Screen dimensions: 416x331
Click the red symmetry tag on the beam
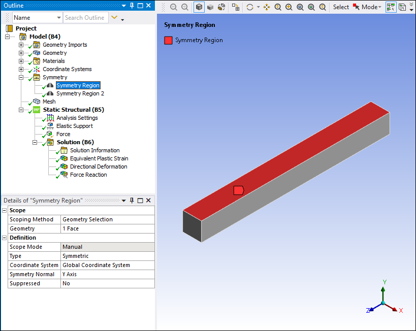(239, 190)
